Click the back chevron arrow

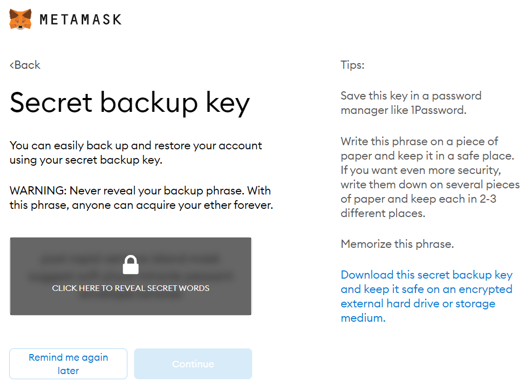12,65
